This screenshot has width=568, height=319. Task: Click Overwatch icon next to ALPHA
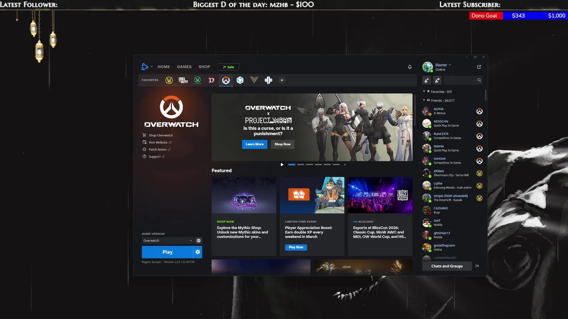[479, 111]
